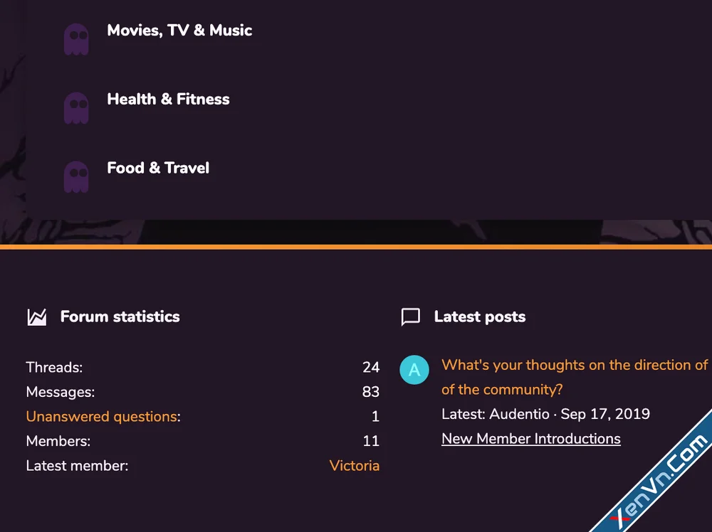Click the speech bubble icon beside Latest posts
Screen dimensions: 712x532
point(411,317)
